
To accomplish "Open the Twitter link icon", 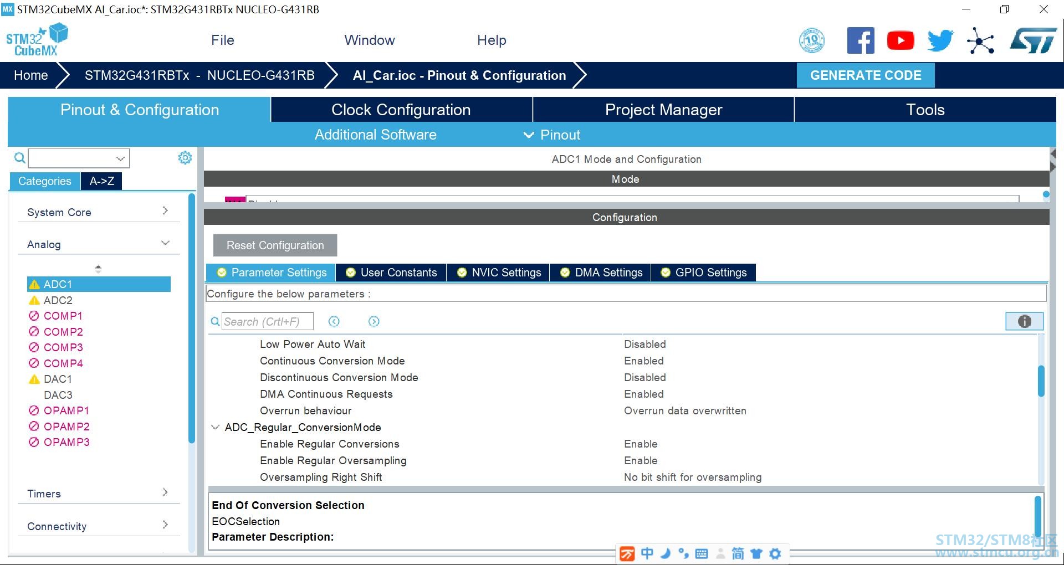I will tap(940, 40).
